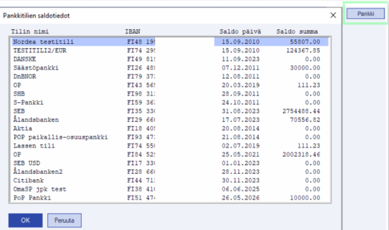The width and height of the screenshot is (389, 230).
Task: Click the date 20.03.2019
Action: pyautogui.click(x=240, y=85)
